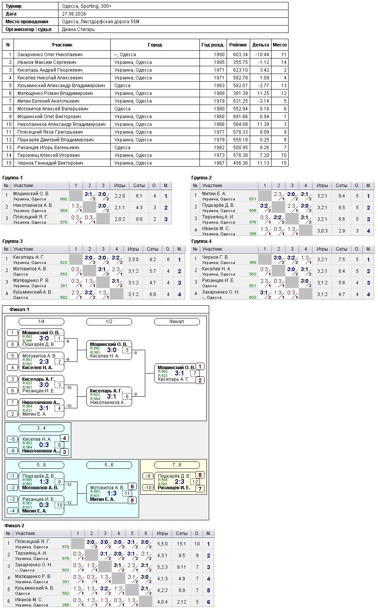Select the 5...6 placement round label
The image size is (378, 609).
tap(109, 465)
